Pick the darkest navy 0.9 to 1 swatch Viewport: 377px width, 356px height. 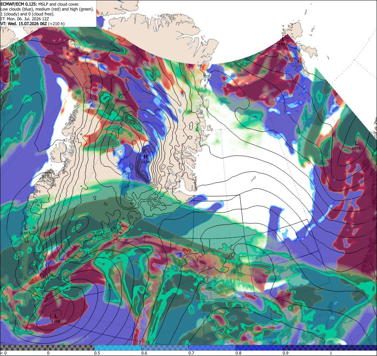tap(330, 348)
